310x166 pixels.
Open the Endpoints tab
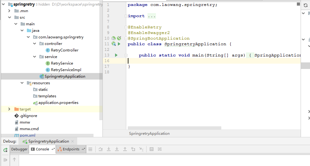coord(71,149)
